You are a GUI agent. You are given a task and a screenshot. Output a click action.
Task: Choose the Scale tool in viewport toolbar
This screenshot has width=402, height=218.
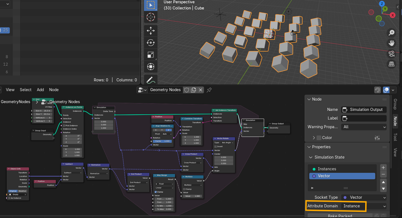(151, 55)
